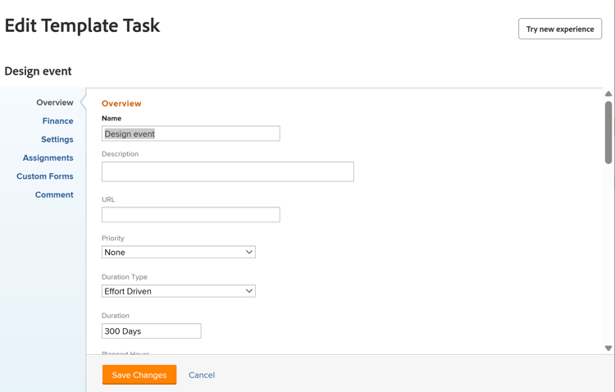Screen dimensions: 615x392
Task: Focus the Name input field
Action: click(x=190, y=134)
